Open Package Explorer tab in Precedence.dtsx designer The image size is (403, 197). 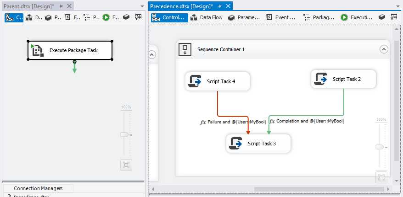click(319, 17)
